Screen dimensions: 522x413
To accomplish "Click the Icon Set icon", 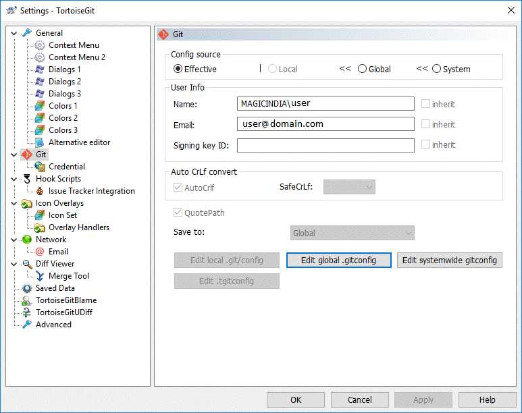I will coord(40,215).
